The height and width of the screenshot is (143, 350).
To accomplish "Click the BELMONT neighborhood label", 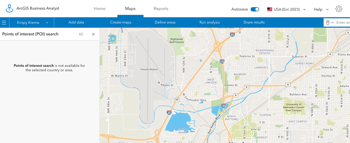I will 240,74.
